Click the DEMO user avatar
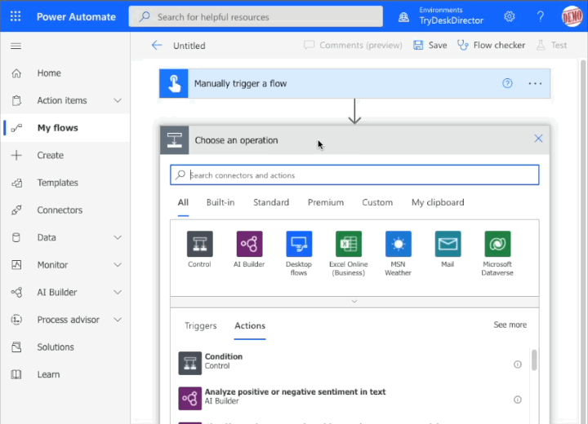Image resolution: width=588 pixels, height=424 pixels. pyautogui.click(x=572, y=16)
